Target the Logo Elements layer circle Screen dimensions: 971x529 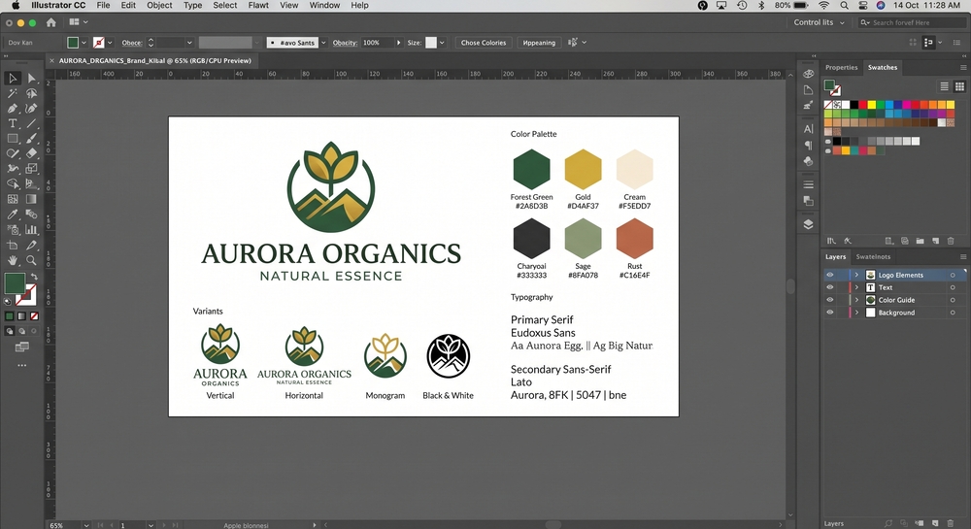(x=953, y=275)
